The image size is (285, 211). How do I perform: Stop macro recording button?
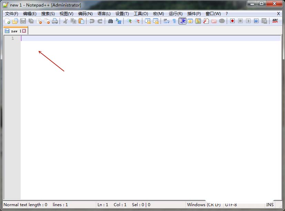240,21
